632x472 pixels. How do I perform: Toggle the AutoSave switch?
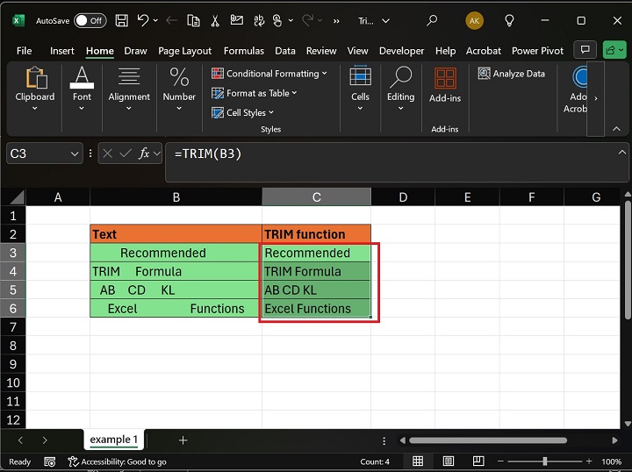pos(90,20)
